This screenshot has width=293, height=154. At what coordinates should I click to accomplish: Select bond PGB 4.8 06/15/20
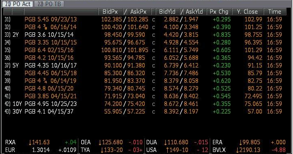49,88
